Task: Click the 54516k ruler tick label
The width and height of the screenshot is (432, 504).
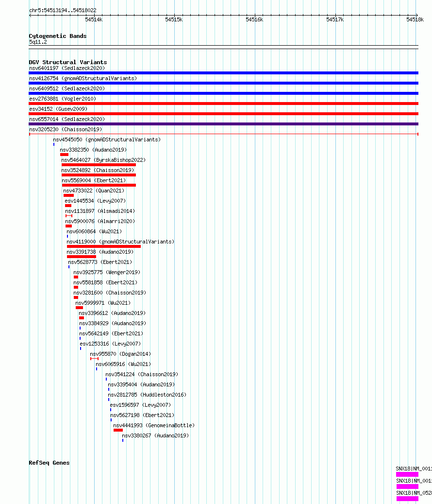Action: click(254, 19)
